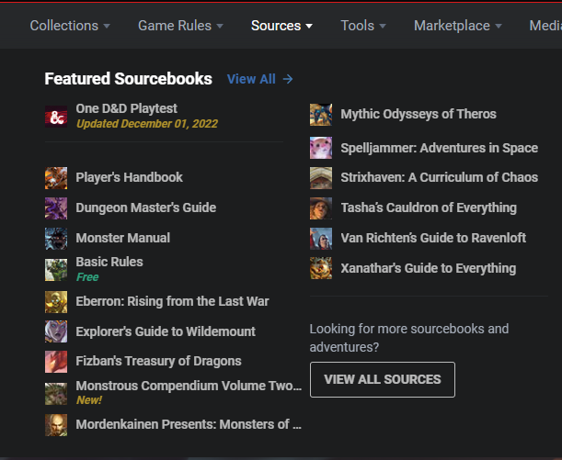Open the Marketplace menu
This screenshot has height=460, width=562.
point(458,26)
